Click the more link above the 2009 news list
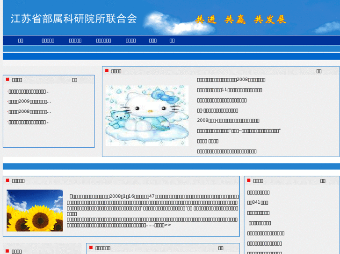340x254 pixels. point(74,80)
